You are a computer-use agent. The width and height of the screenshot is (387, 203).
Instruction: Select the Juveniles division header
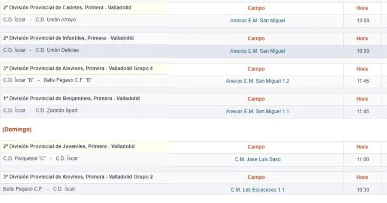(x=69, y=147)
